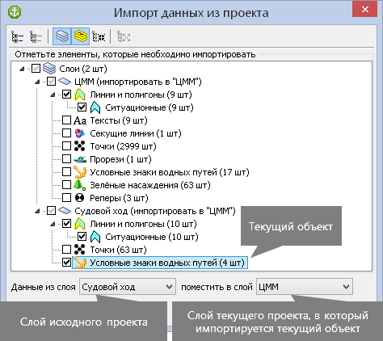This screenshot has width=383, height=341.
Task: Uncheck Ситуационные (10 шт) checkbox
Action: pos(82,237)
